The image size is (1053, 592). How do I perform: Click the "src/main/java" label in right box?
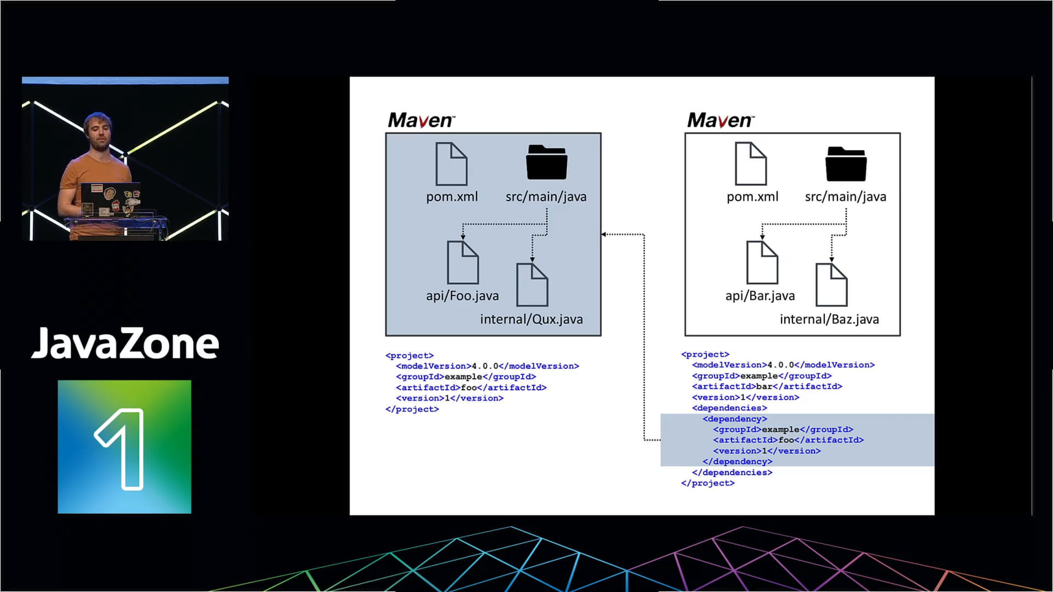pyautogui.click(x=845, y=197)
